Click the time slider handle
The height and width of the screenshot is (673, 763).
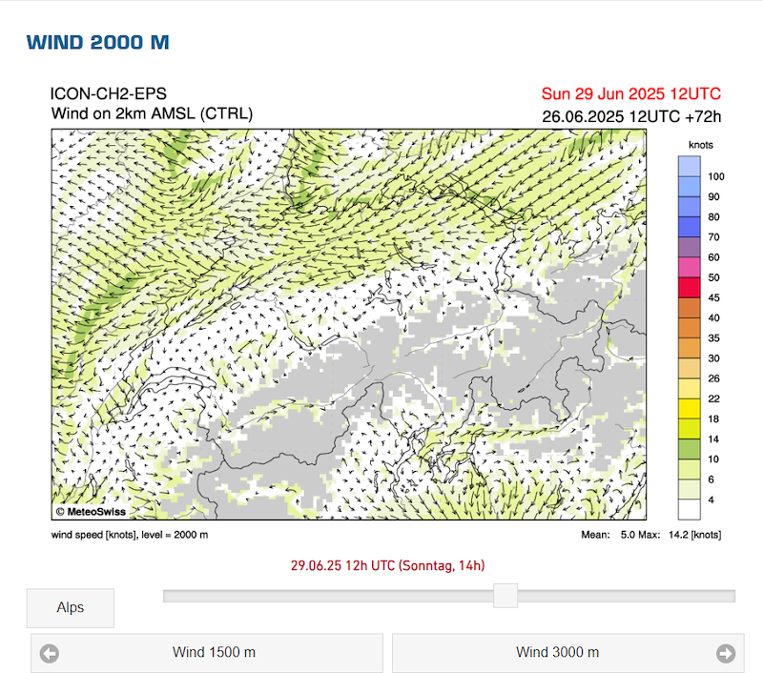pos(505,596)
